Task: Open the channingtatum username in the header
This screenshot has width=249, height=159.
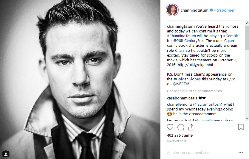Action: click(x=194, y=10)
